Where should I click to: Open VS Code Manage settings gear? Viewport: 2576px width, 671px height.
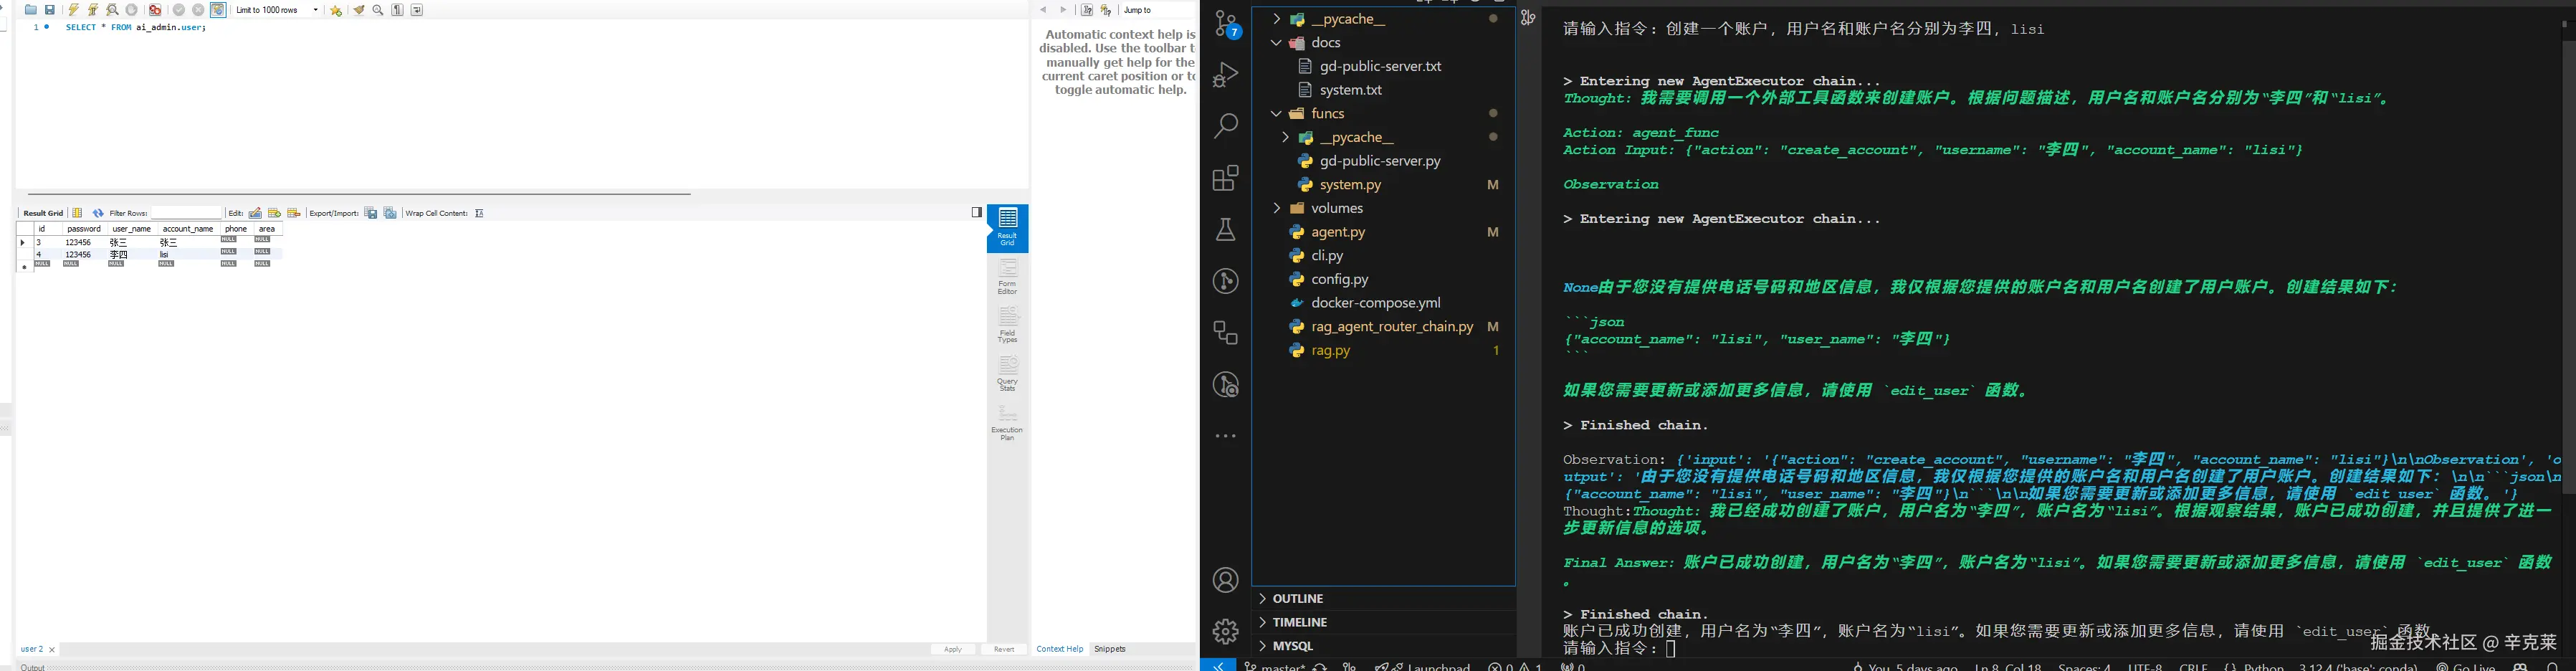click(x=1225, y=631)
